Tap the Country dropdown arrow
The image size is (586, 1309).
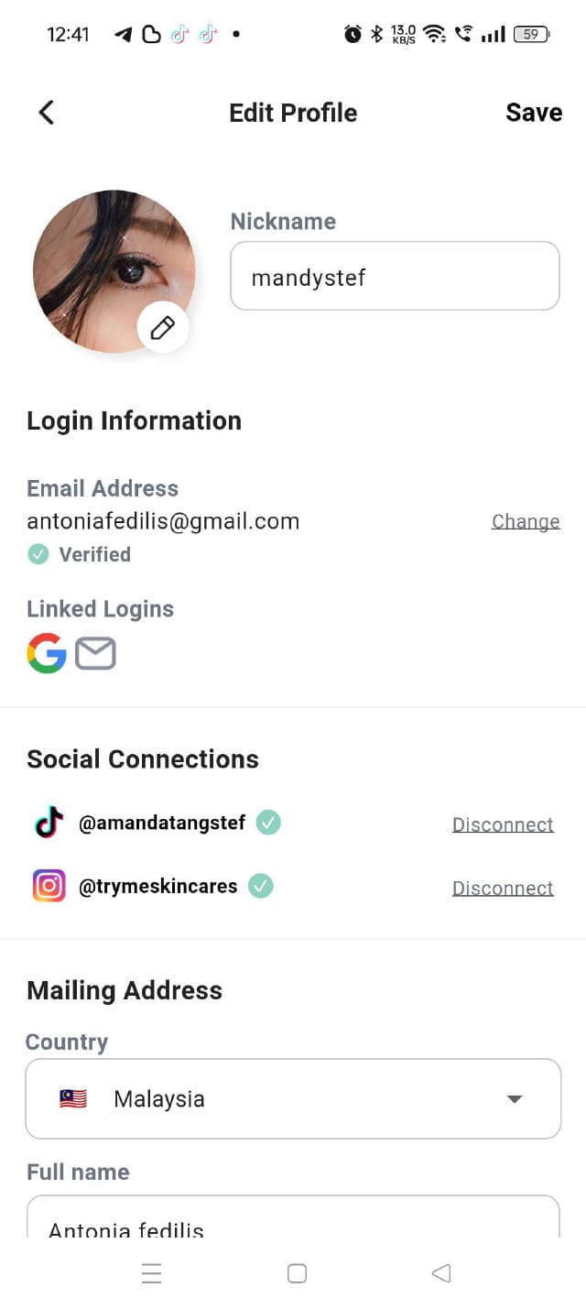[515, 1098]
